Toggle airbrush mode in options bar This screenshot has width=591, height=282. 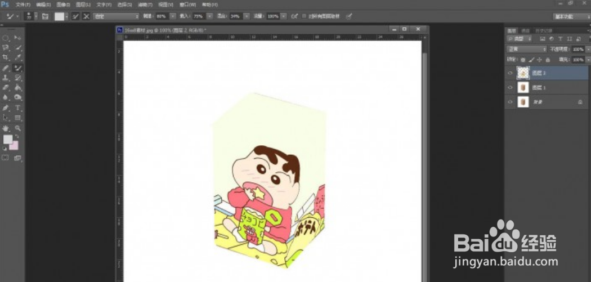pos(295,16)
